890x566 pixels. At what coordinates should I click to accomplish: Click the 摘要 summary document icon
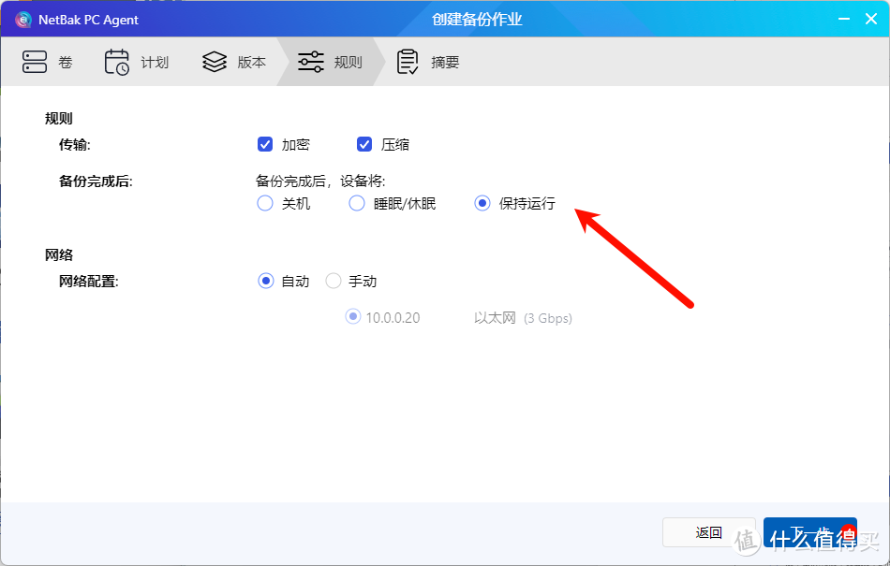pos(407,61)
